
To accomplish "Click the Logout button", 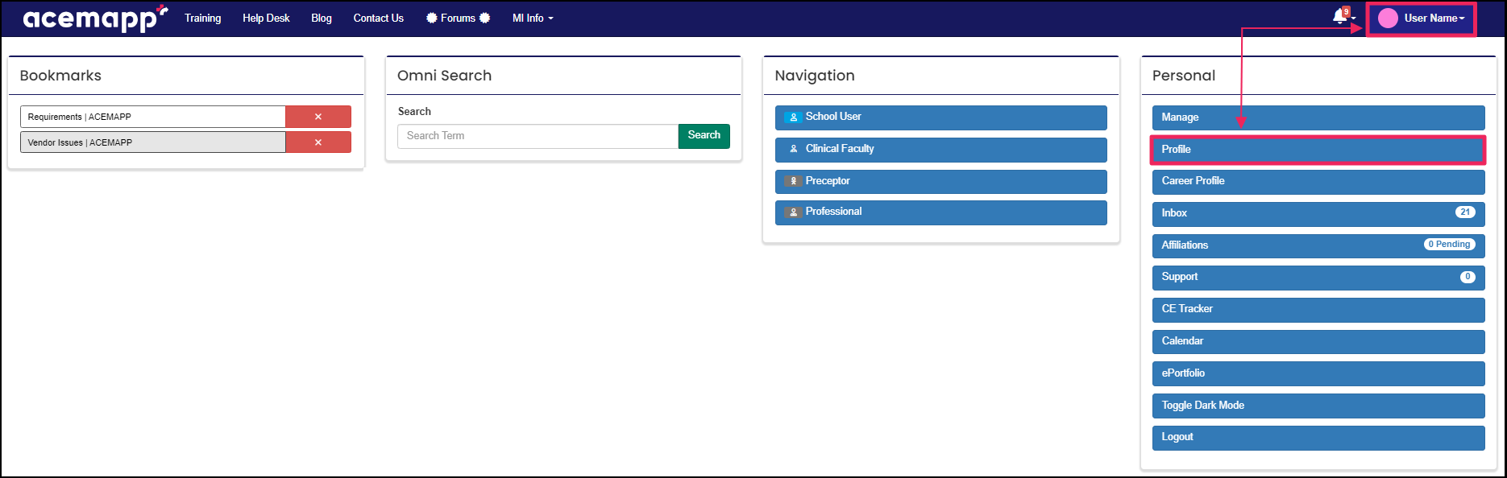I will point(1318,438).
